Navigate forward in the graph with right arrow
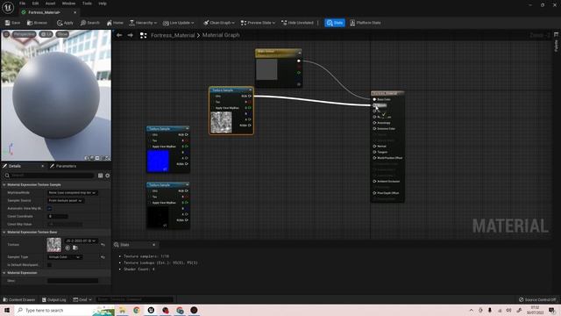The width and height of the screenshot is (561, 316). 131,35
